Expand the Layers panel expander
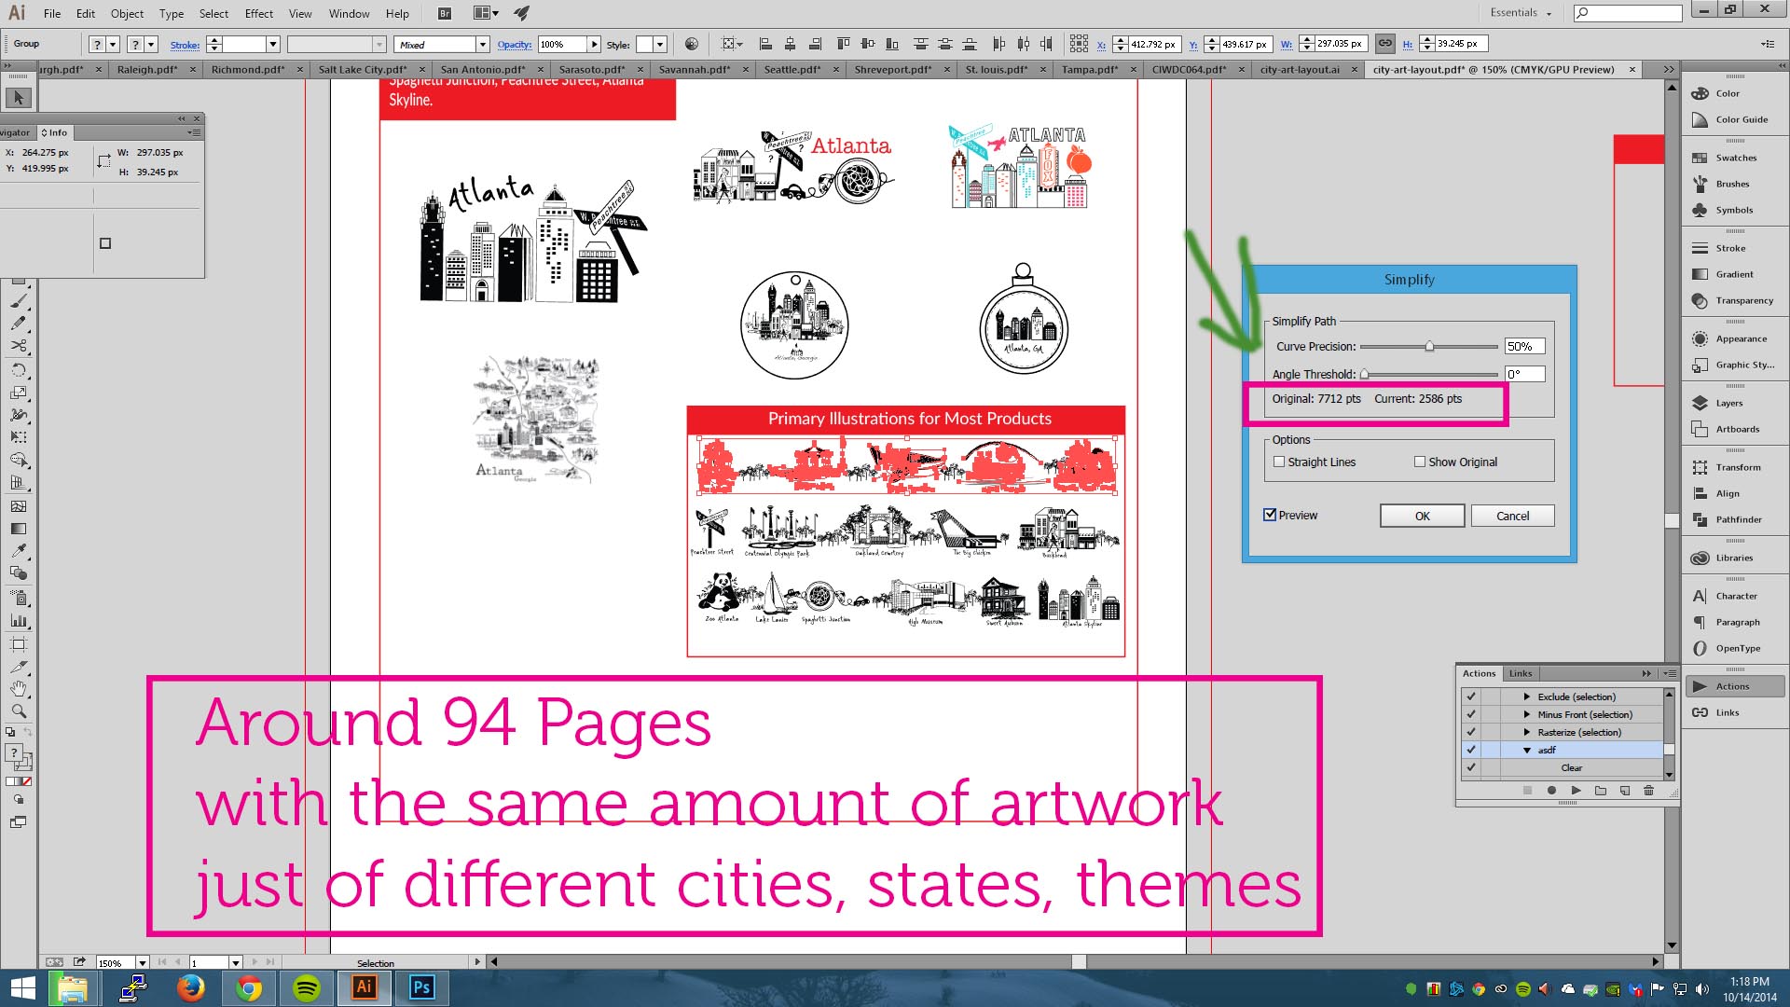Screen dimensions: 1790x1007 [x=1729, y=402]
